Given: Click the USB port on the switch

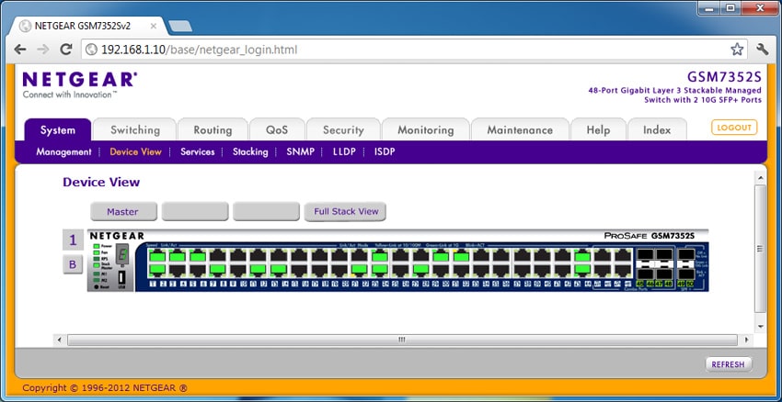Looking at the screenshot, I should click(122, 276).
